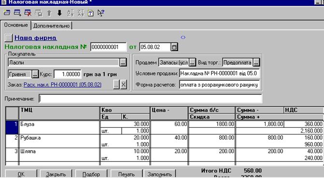Click the square button before Наша фирма

9,38
